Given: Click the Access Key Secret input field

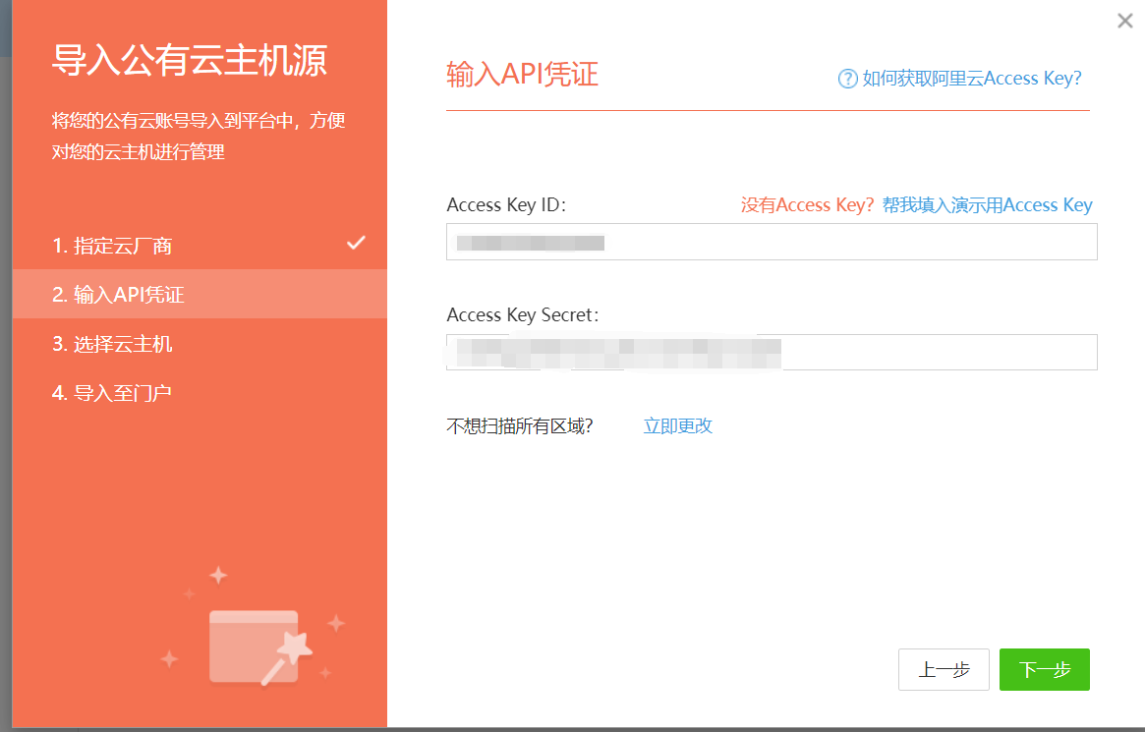Looking at the screenshot, I should click(x=772, y=352).
